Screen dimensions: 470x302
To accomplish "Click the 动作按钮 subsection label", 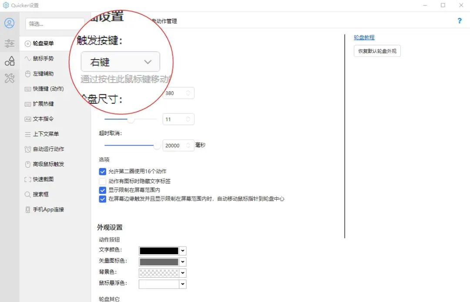I will point(109,239).
